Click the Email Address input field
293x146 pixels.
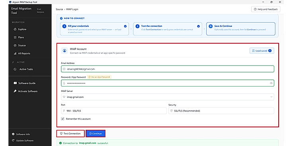click(x=168, y=69)
